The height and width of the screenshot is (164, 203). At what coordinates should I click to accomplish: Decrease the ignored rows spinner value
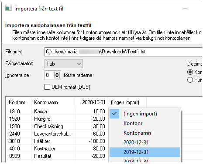click(57, 77)
